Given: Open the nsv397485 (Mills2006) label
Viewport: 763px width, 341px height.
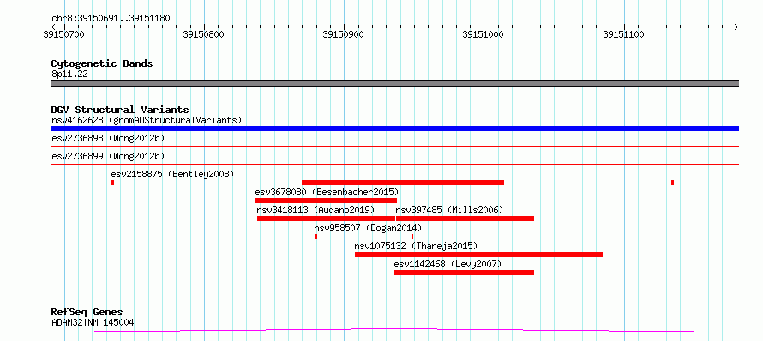Looking at the screenshot, I should pos(449,210).
